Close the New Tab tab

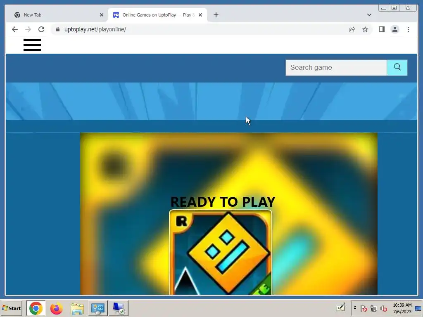point(102,15)
